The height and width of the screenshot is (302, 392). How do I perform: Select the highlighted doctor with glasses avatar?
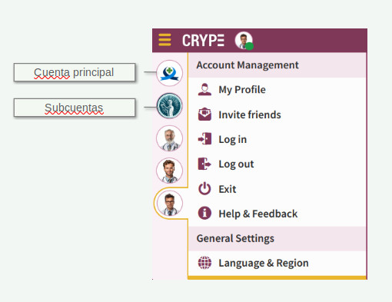tap(169, 204)
